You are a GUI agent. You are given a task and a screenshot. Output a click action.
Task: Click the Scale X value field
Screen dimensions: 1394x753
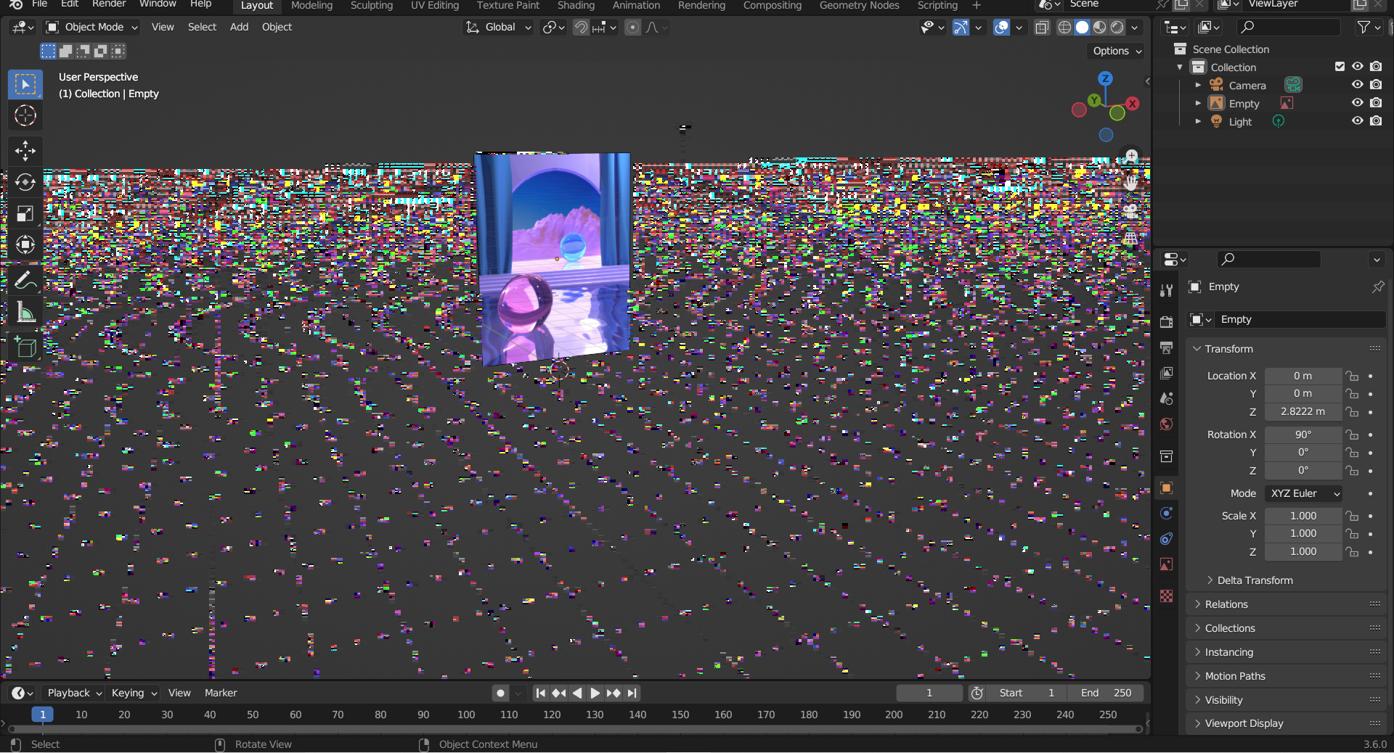click(1303, 516)
